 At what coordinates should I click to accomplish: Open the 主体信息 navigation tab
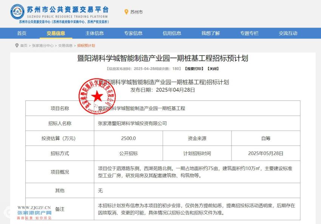click(x=94, y=33)
